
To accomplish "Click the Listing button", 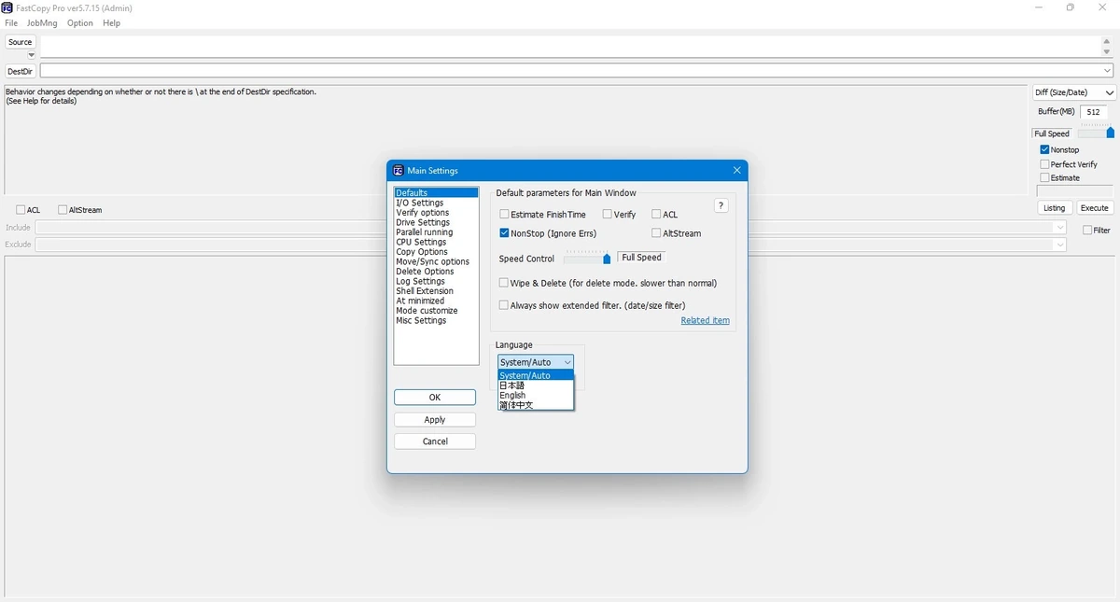I will point(1055,208).
